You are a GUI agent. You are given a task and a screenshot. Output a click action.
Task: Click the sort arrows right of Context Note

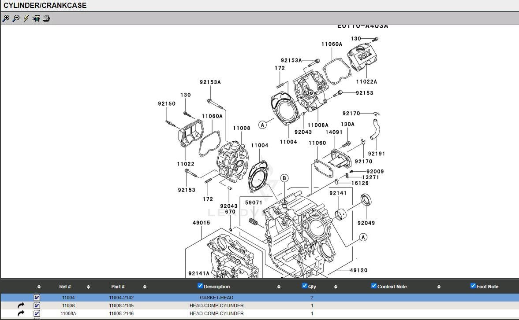click(x=439, y=287)
